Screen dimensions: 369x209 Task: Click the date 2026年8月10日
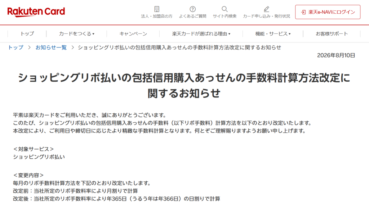pyautogui.click(x=336, y=55)
